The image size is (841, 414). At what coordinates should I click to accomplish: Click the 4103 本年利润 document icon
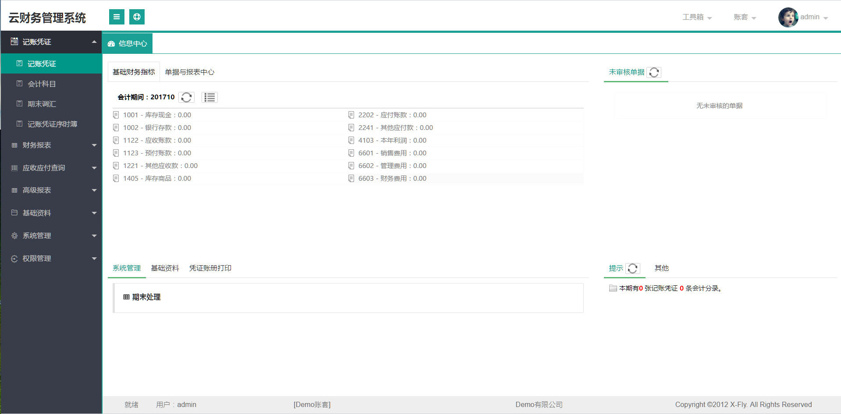point(351,140)
